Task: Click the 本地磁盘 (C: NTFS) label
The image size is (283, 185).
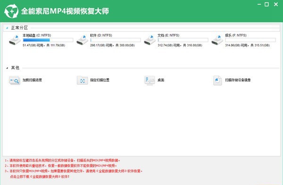Action: pos(37,35)
